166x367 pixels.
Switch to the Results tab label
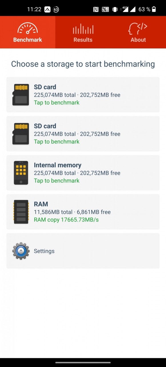point(83,40)
